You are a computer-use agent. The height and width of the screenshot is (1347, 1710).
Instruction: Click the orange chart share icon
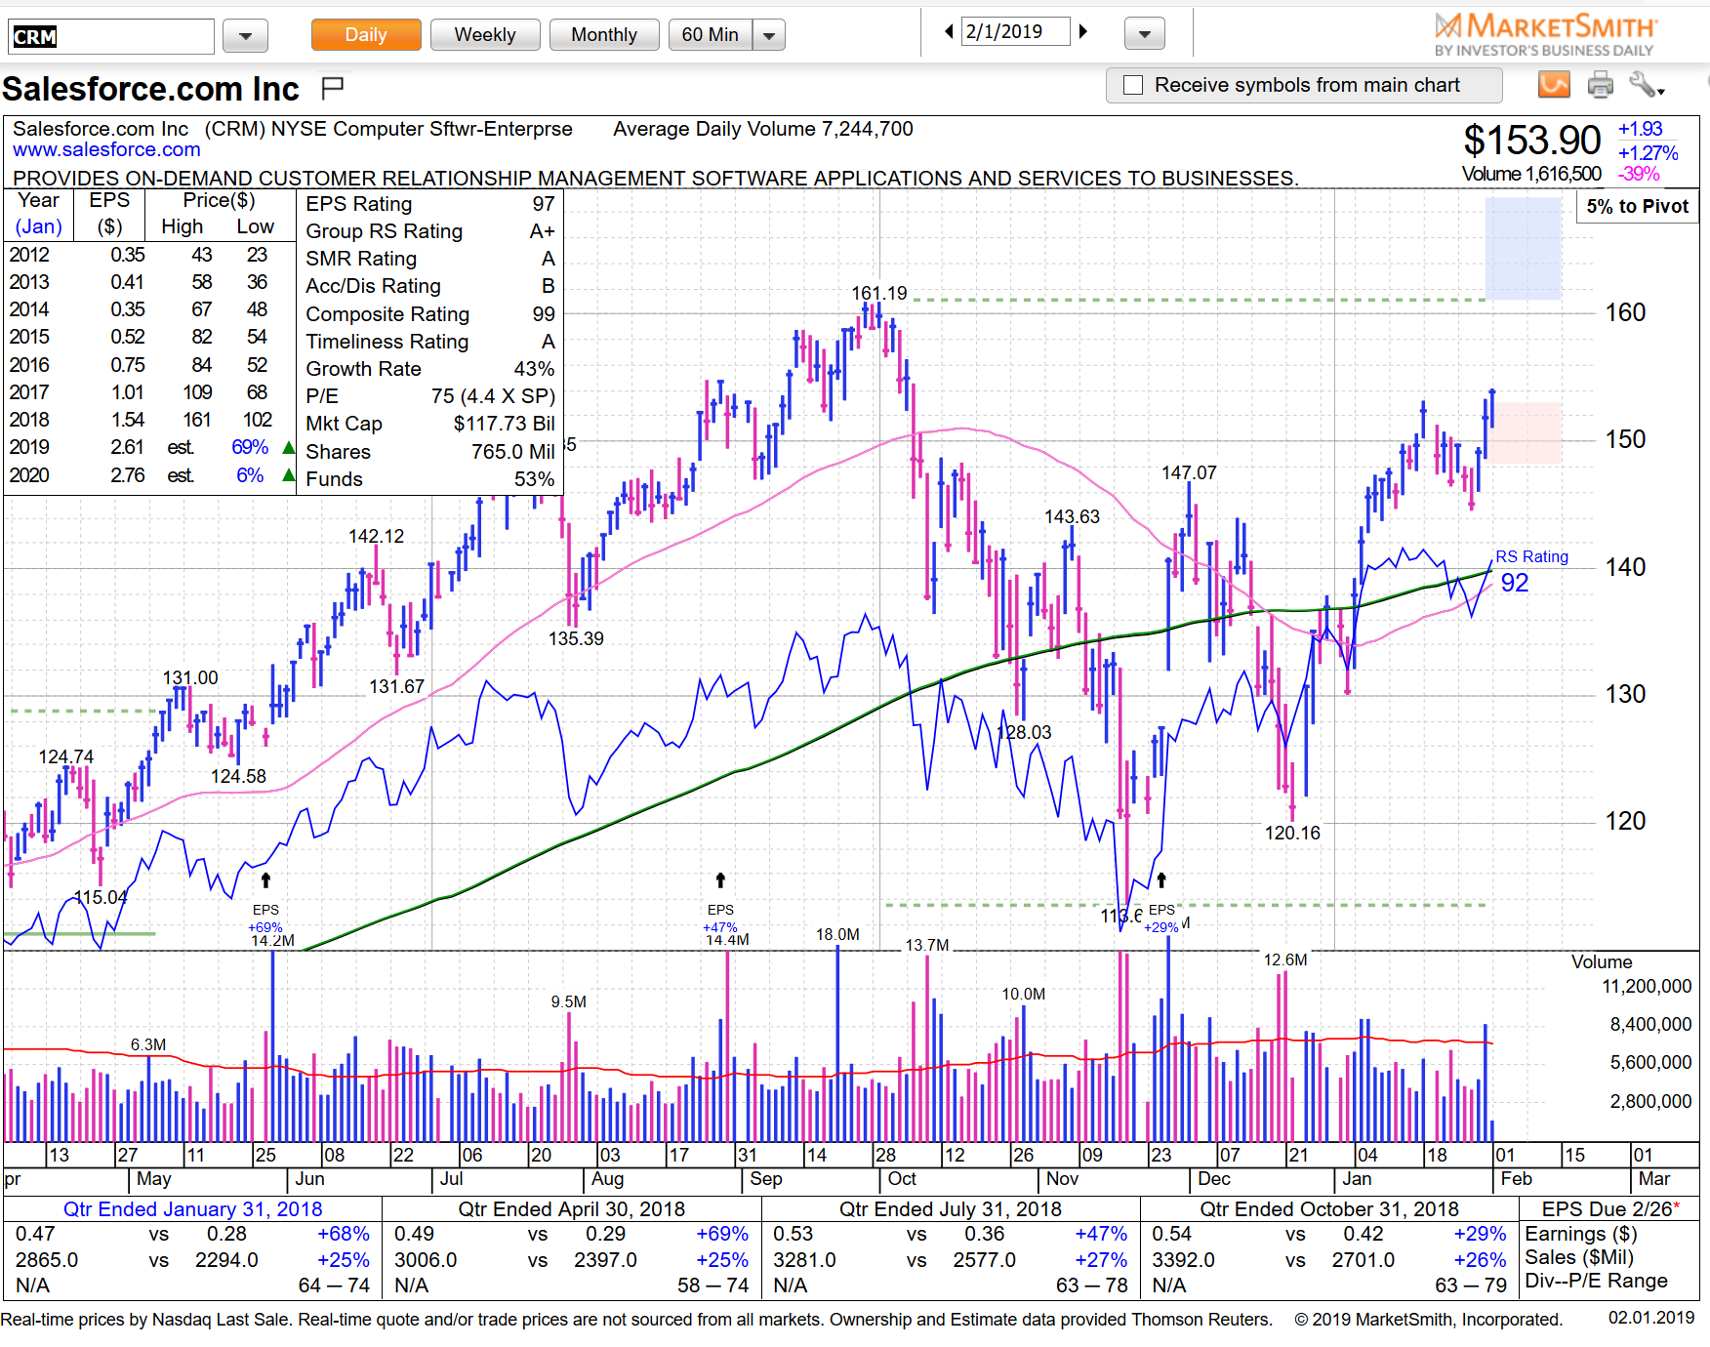point(1554,85)
